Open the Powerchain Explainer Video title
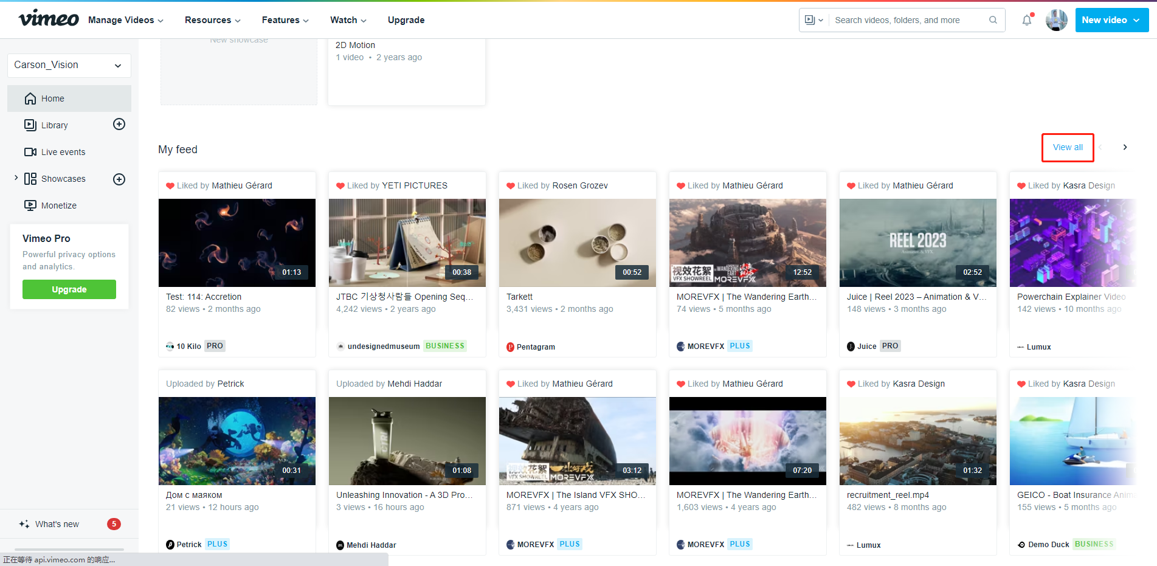This screenshot has width=1157, height=566. pyautogui.click(x=1071, y=297)
